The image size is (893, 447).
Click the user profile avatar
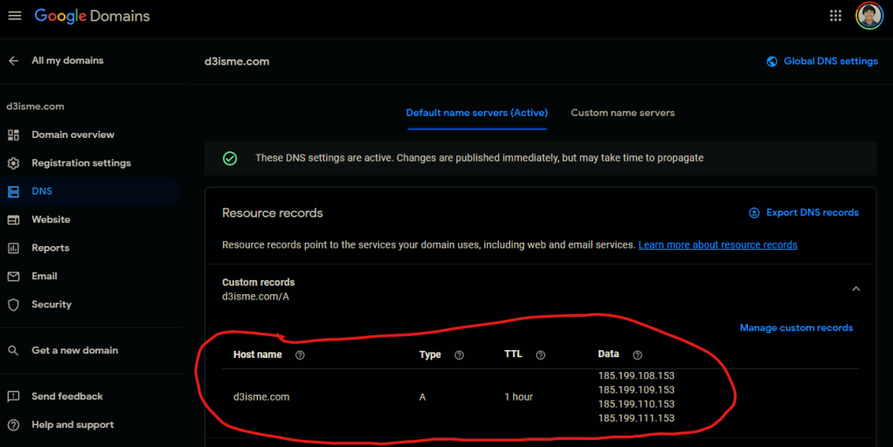[x=869, y=16]
